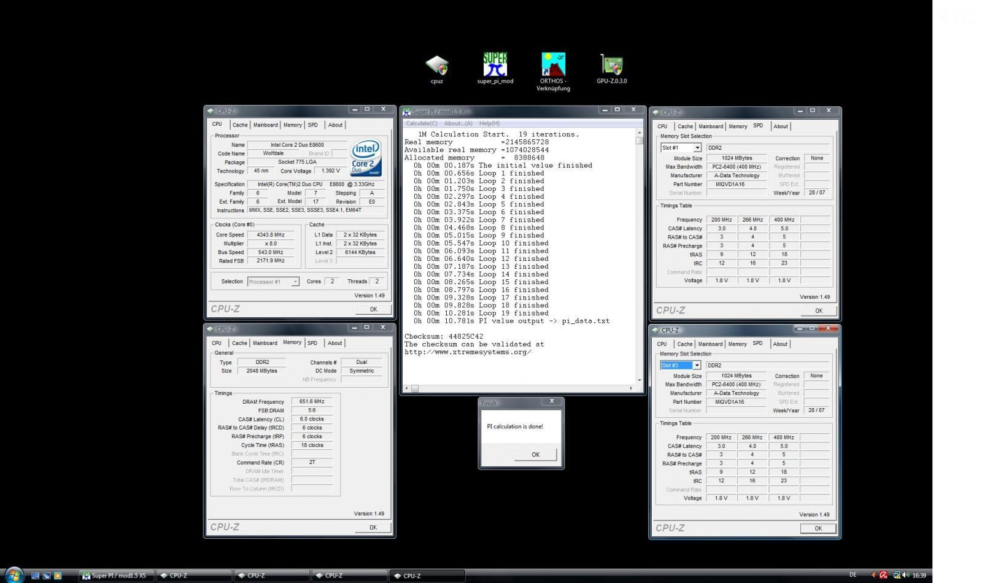
Task: Open the About tab in the Slot #3 CPU-Z window
Action: tap(780, 344)
